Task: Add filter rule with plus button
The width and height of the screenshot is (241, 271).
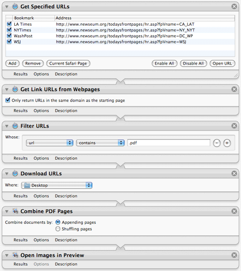Action: tap(227, 143)
